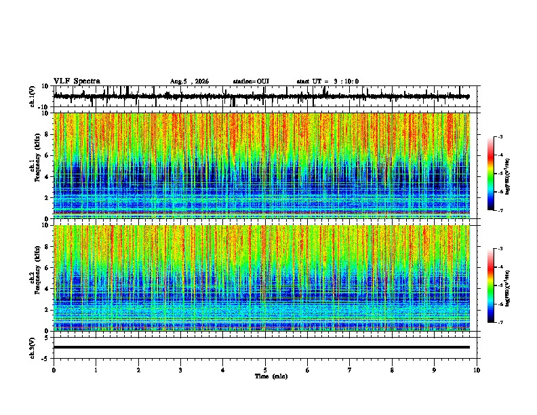Click the 4 minute tick label
Image resolution: width=537 pixels, height=415 pixels.
click(223, 370)
